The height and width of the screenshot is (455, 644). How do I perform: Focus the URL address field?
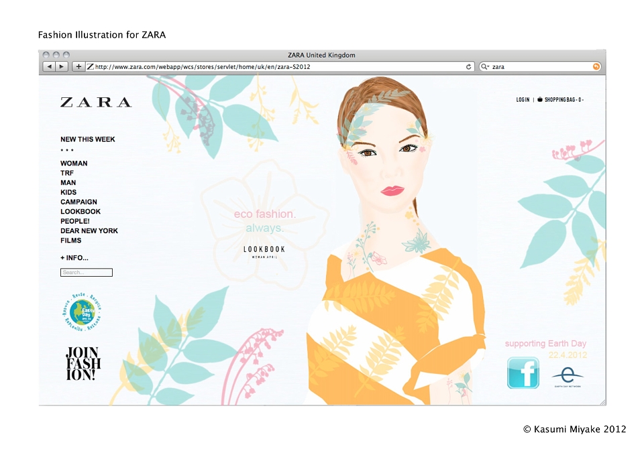[x=279, y=66]
